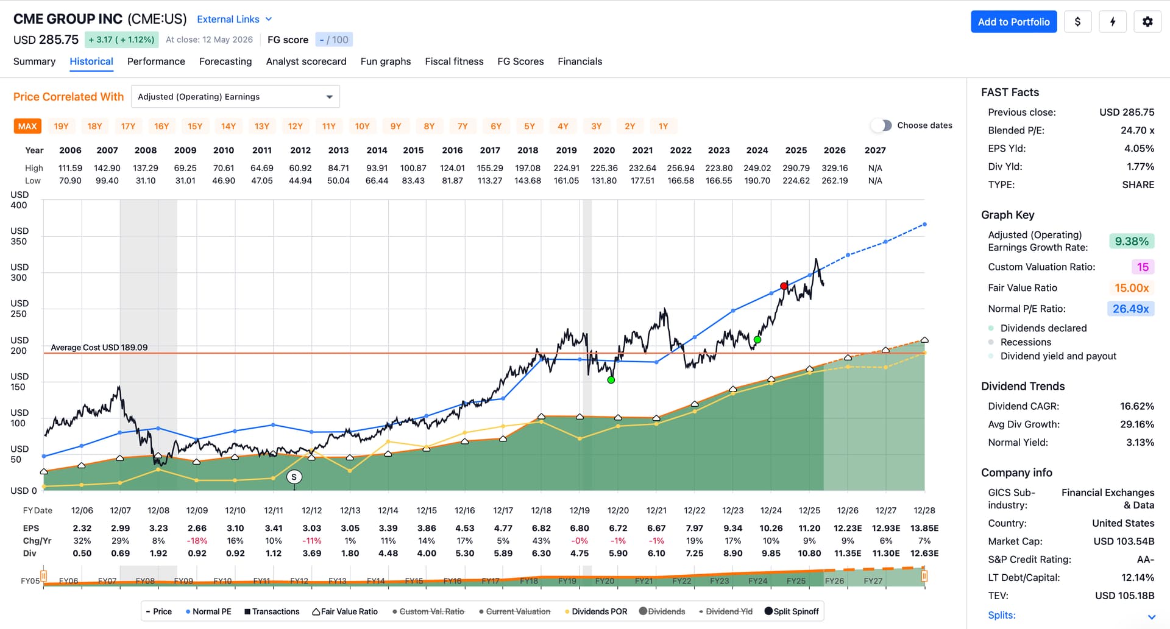Viewport: 1170px width, 629px height.
Task: Toggle Fair Value Ratio triangle legend item
Action: pyautogui.click(x=345, y=611)
